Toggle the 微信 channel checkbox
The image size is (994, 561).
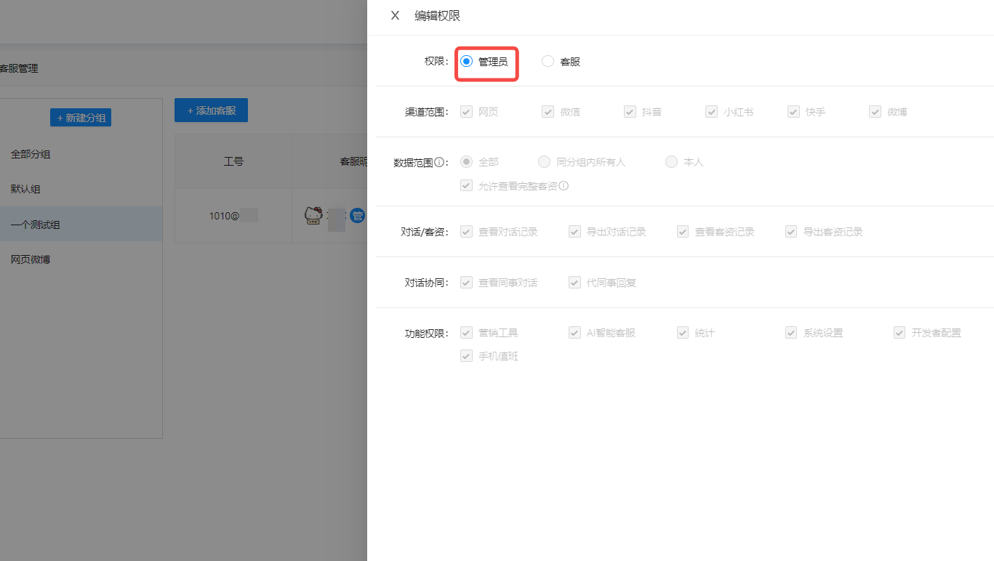tap(548, 111)
